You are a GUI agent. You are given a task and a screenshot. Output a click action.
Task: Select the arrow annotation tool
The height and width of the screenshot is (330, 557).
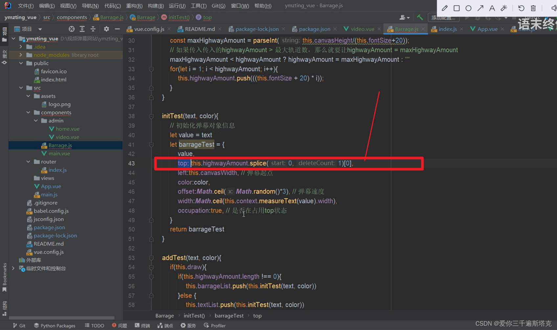click(x=480, y=8)
